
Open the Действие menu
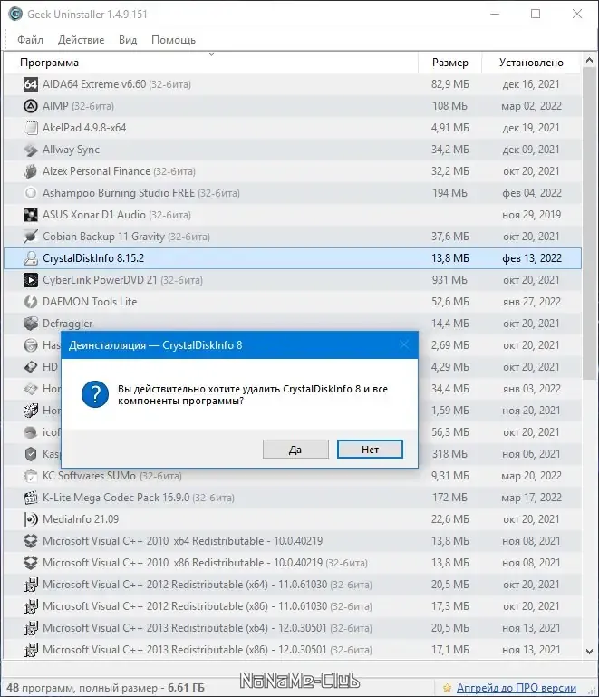coord(81,40)
